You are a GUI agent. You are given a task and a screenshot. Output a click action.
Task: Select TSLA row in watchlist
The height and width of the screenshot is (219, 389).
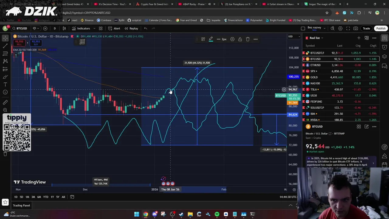(x=341, y=89)
